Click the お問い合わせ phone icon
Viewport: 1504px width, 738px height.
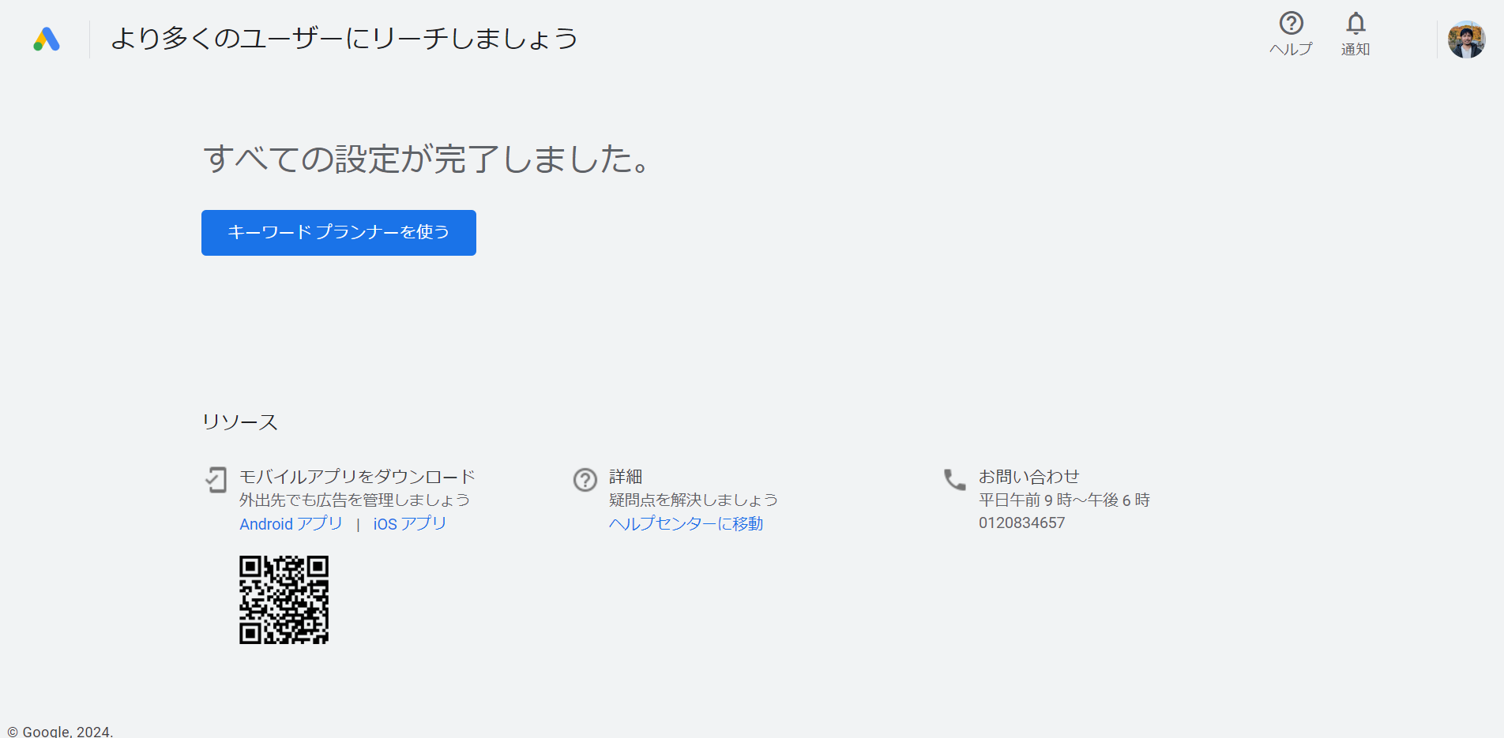point(955,479)
